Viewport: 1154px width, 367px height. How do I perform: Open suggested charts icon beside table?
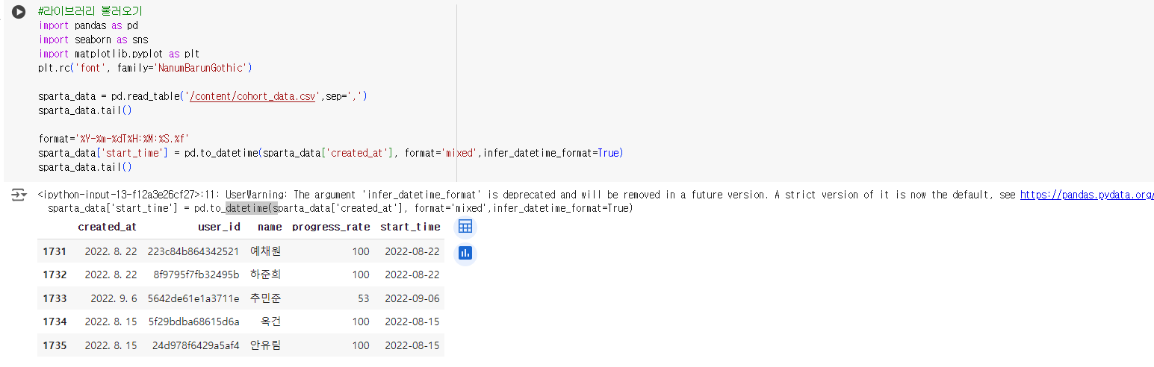tap(465, 253)
